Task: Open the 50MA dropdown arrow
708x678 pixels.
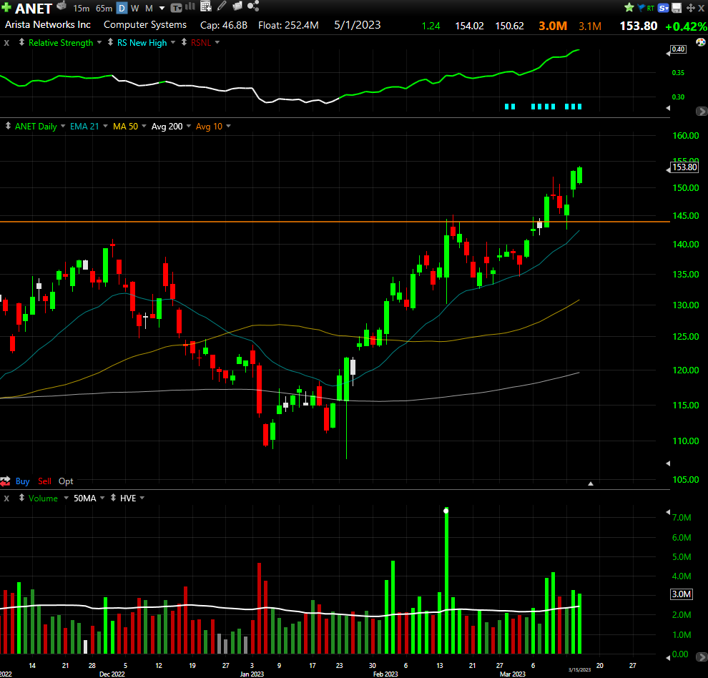Action: pos(102,498)
